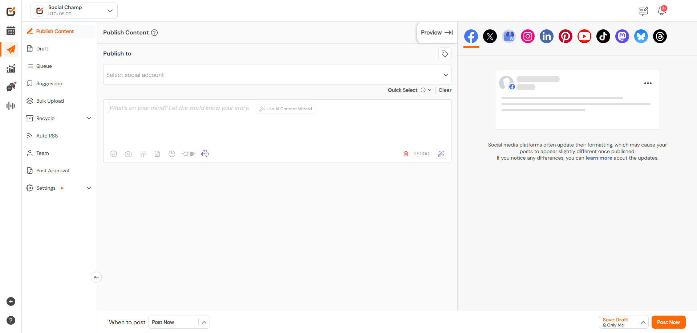This screenshot has width=697, height=333.
Task: Click the Post Now orange button
Action: (668, 322)
